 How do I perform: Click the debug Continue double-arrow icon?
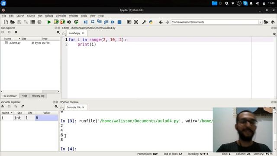(113, 22)
